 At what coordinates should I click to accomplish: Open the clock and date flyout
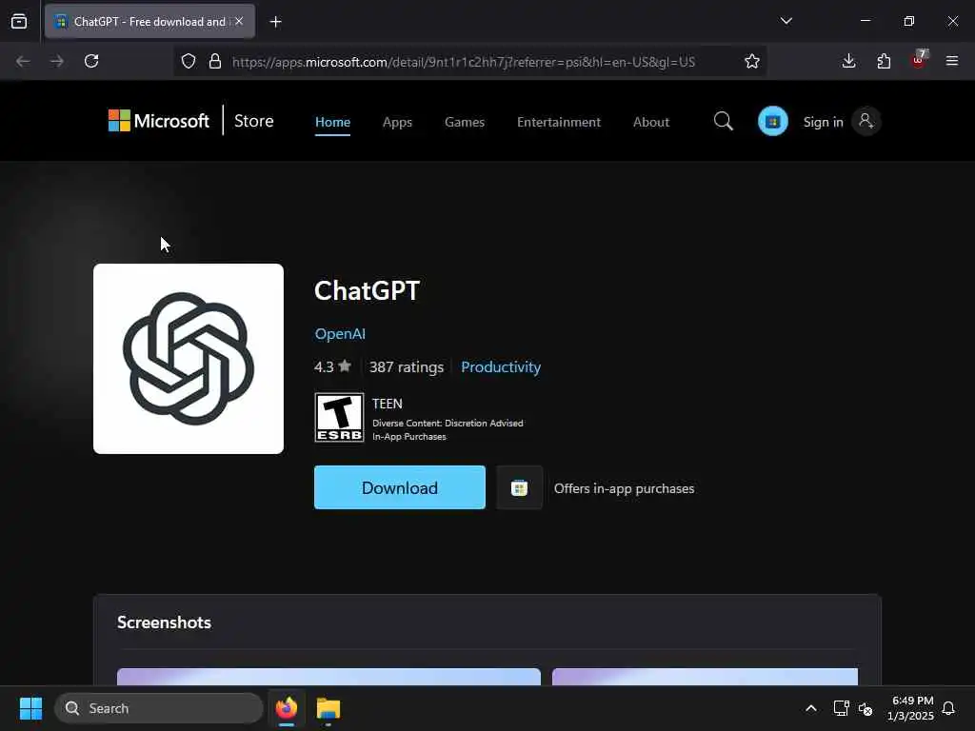pyautogui.click(x=910, y=708)
